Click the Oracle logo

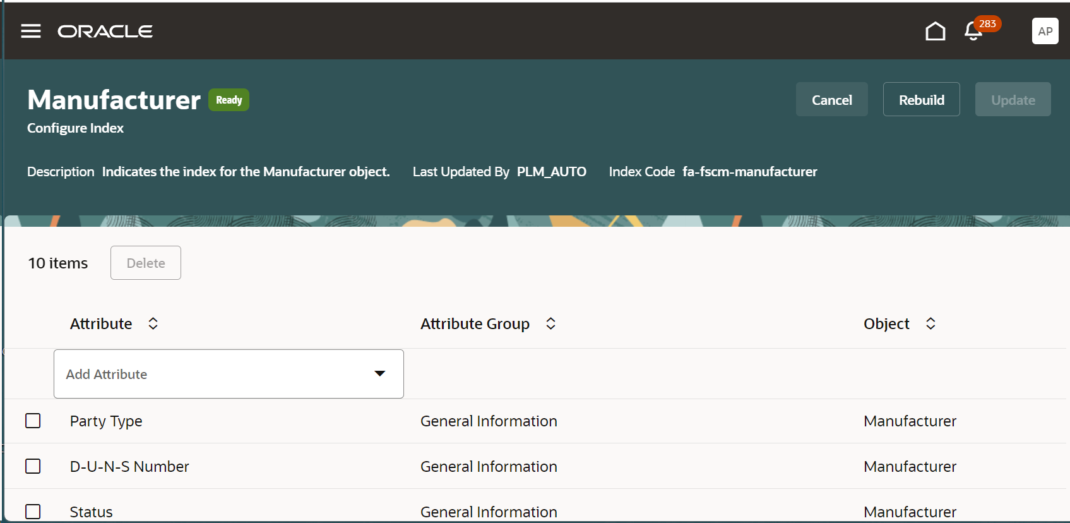coord(105,32)
